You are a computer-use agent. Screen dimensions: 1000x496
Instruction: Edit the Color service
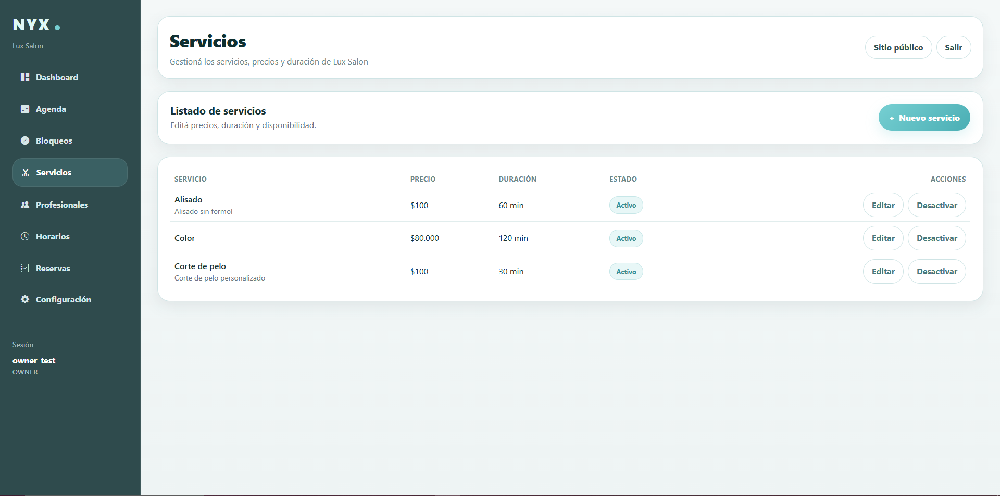point(883,238)
